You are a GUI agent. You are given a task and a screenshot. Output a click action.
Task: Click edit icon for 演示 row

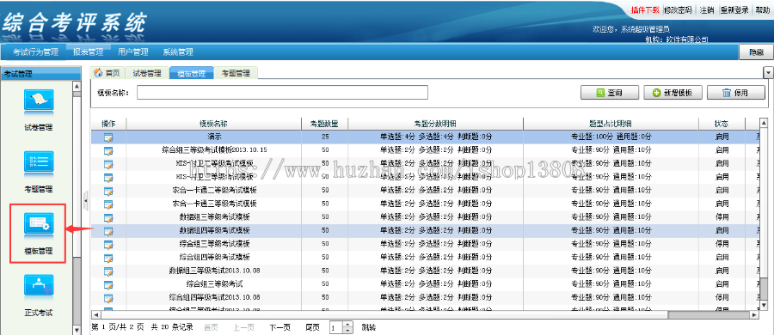click(108, 137)
